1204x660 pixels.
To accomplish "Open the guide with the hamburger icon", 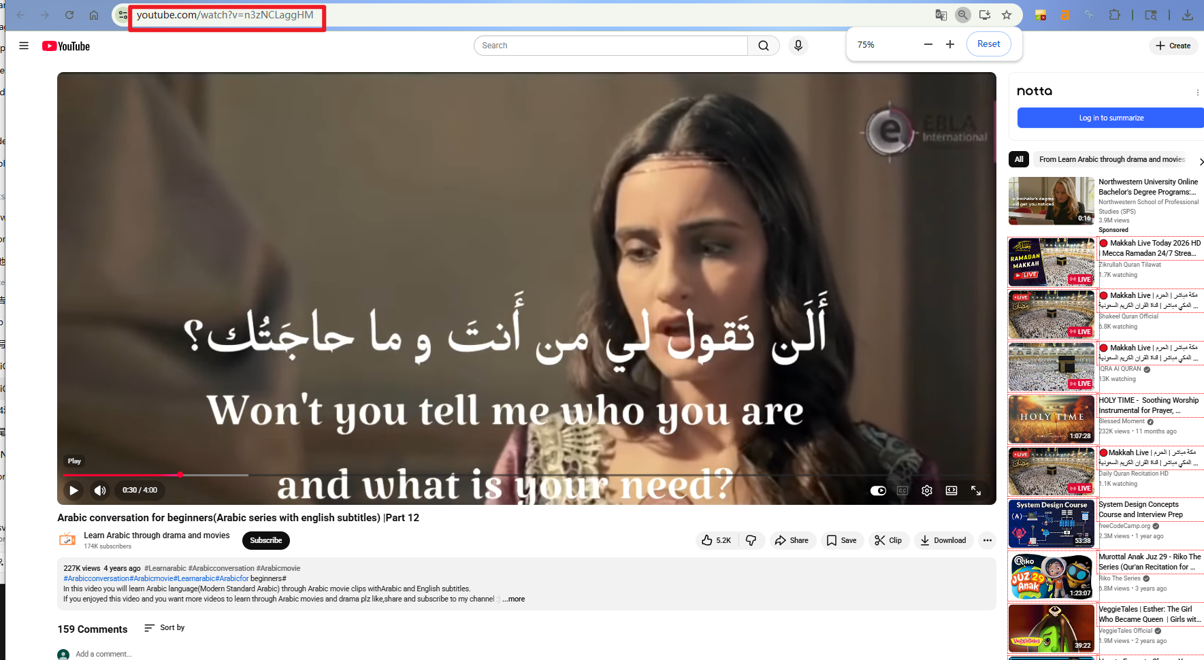I will 24,45.
